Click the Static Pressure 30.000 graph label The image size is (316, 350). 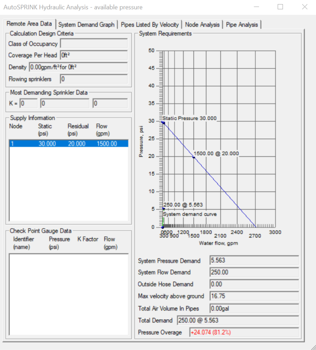(x=189, y=118)
